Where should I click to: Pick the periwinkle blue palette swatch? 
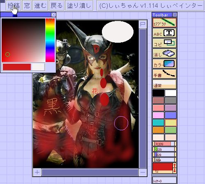click(x=170, y=115)
